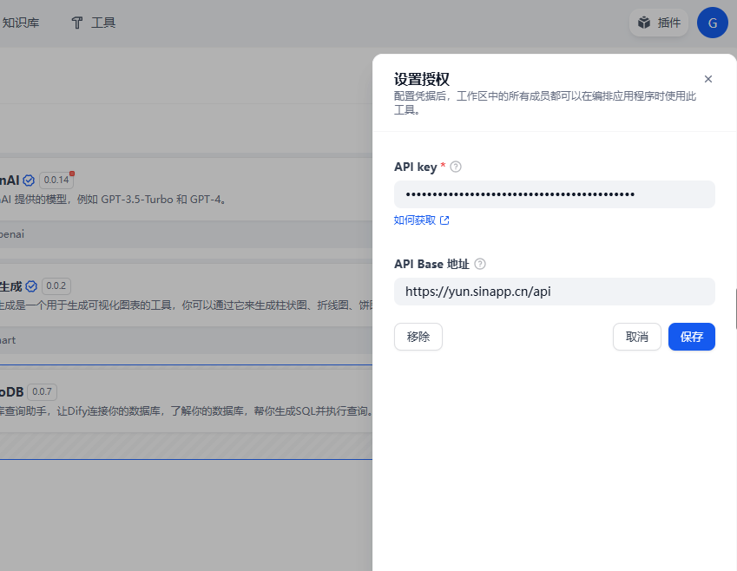Close the 设置授权 panel with X
Screen dimensions: 737x571
click(707, 79)
